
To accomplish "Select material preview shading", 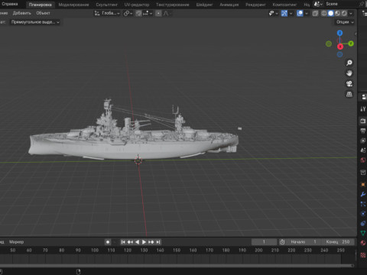I will coord(337,13).
